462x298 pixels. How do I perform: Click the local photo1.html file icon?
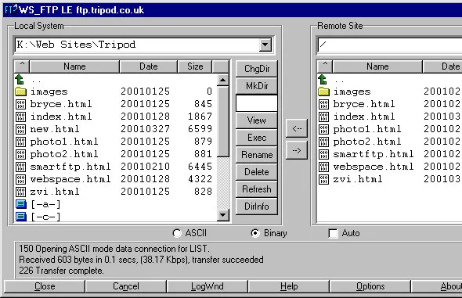tap(20, 142)
